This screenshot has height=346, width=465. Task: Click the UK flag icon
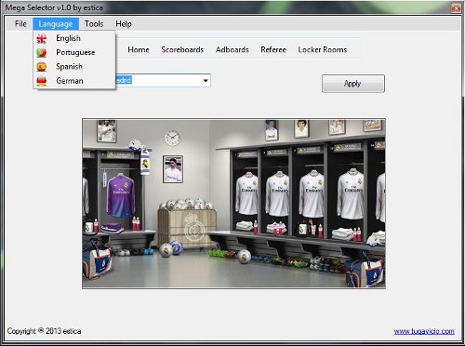pyautogui.click(x=42, y=38)
